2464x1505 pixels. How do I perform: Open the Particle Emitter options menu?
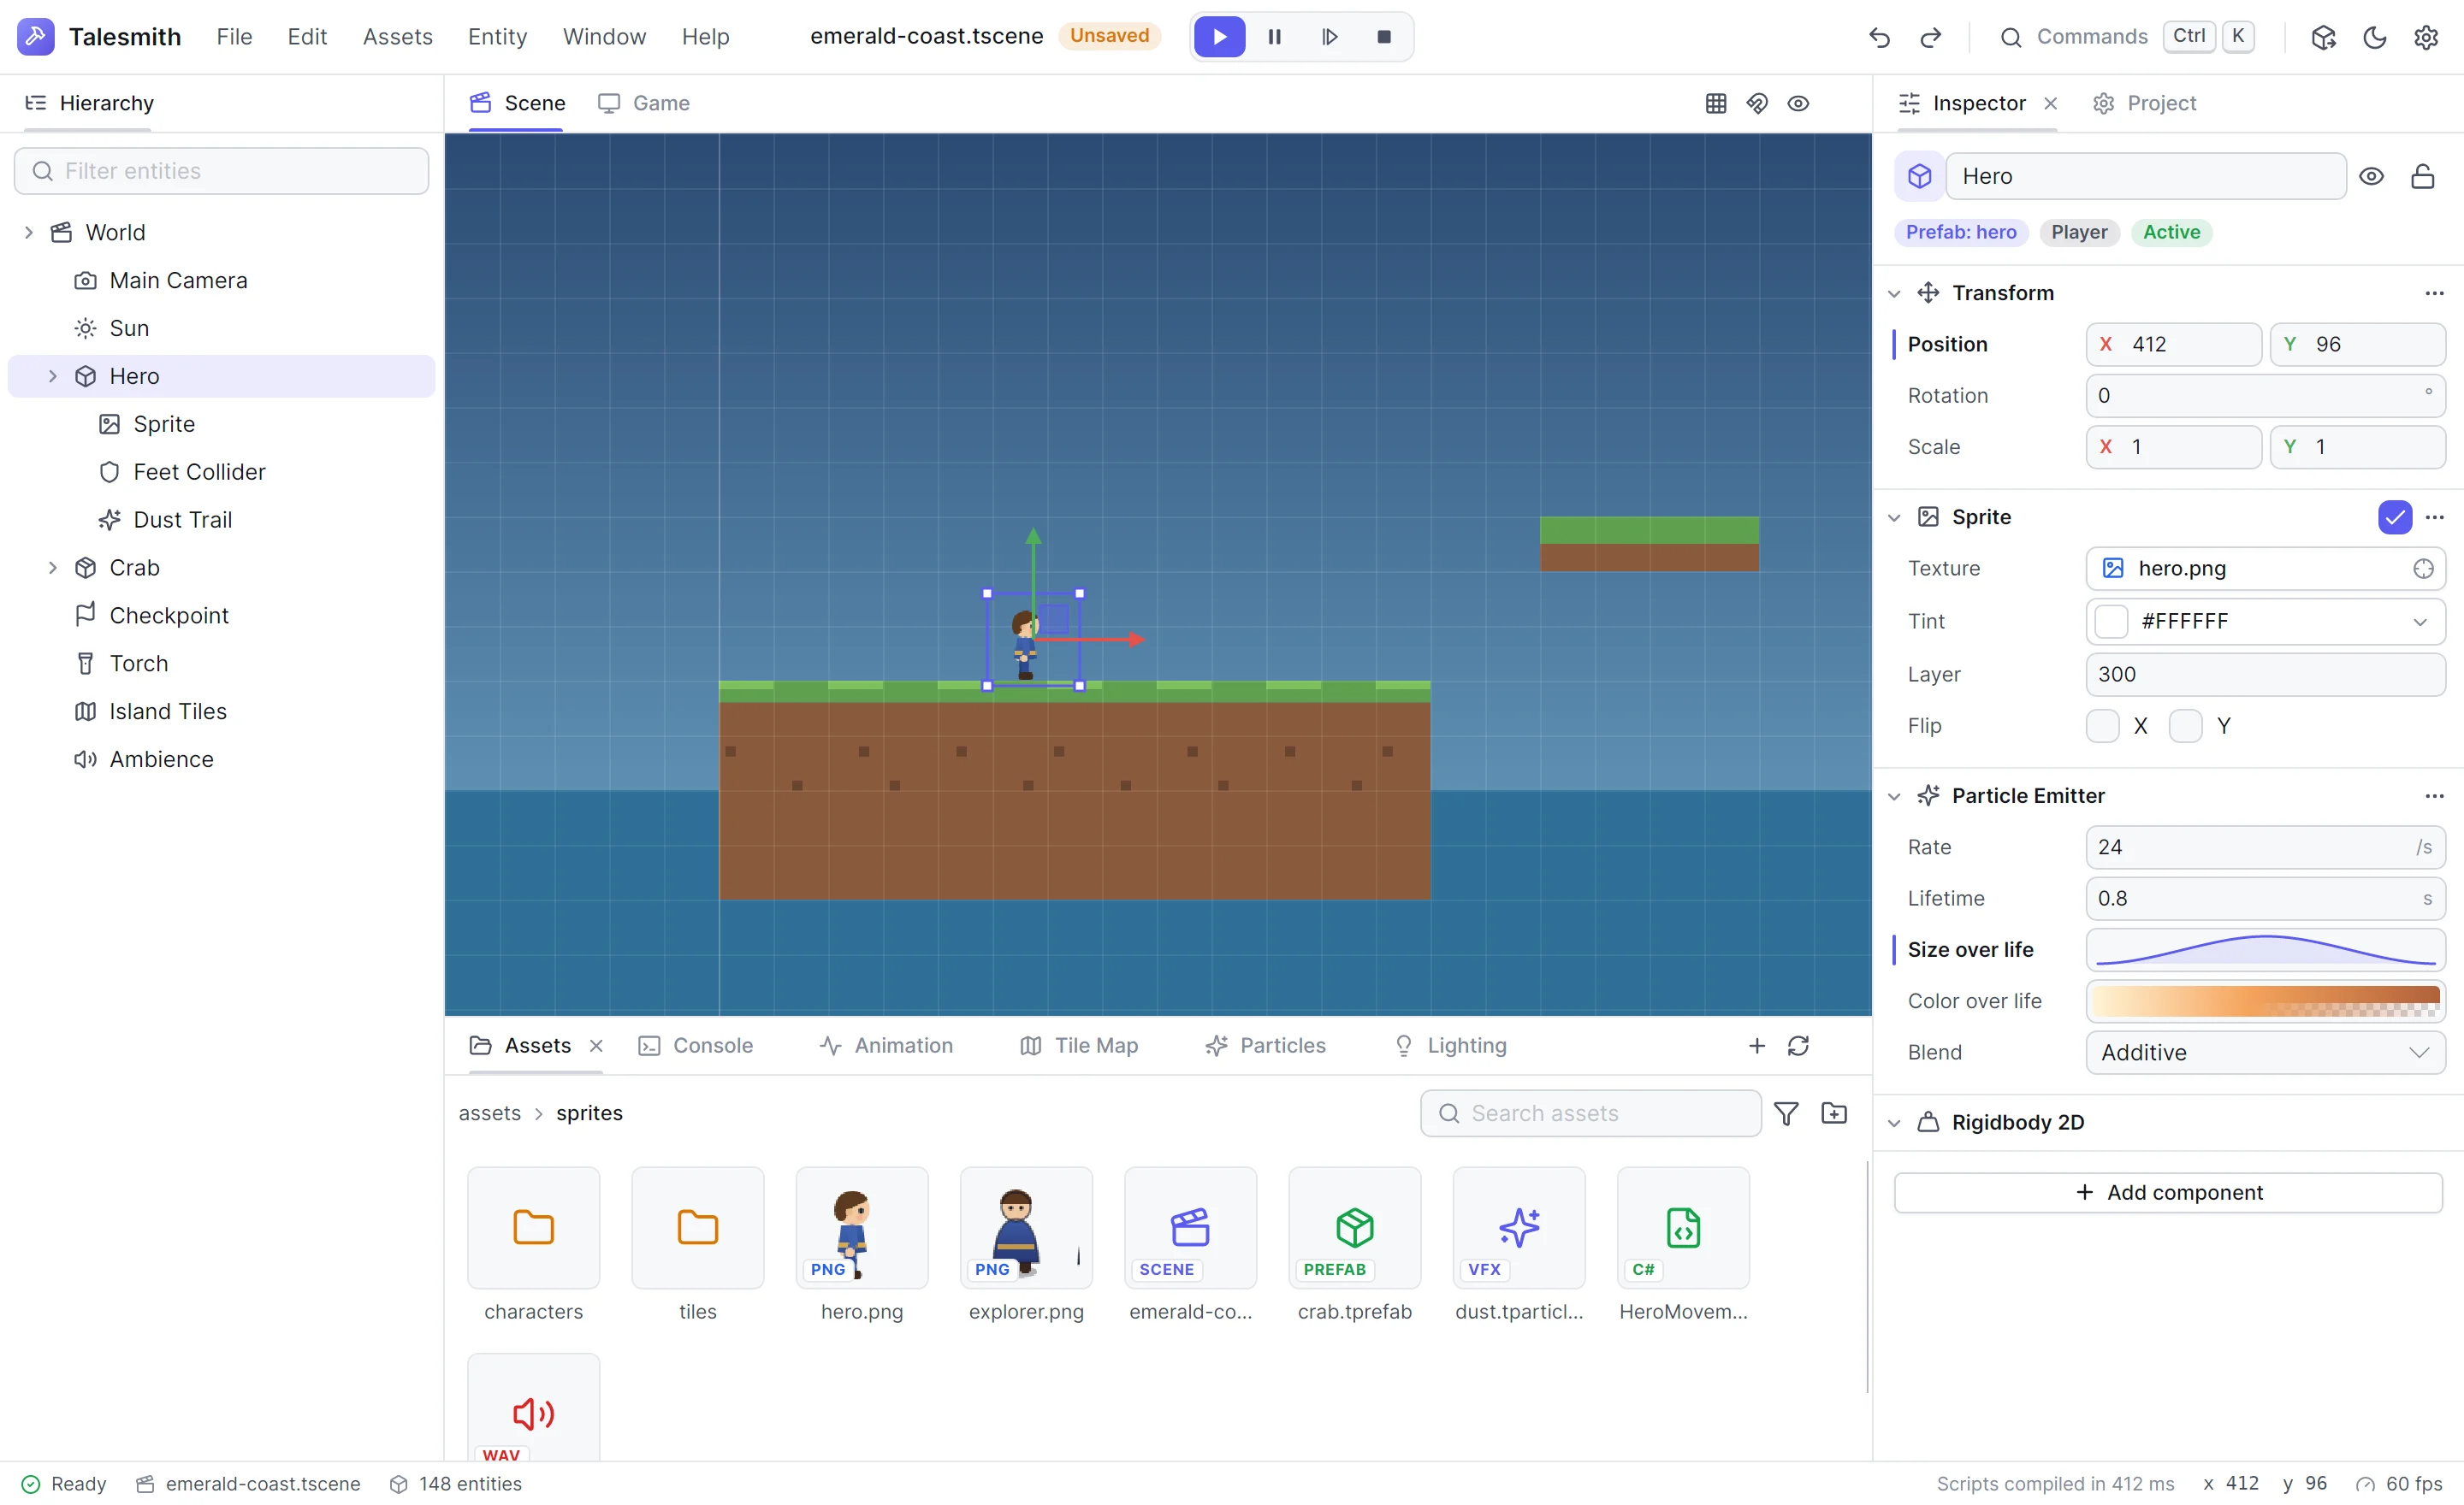click(2434, 795)
